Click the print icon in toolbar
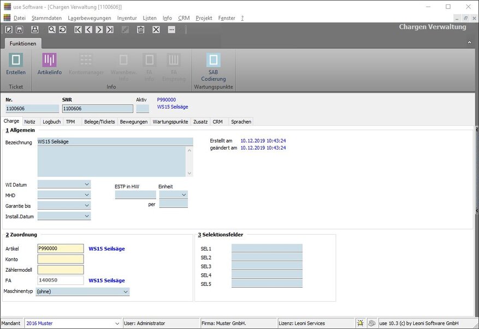The image size is (479, 329). point(34,29)
